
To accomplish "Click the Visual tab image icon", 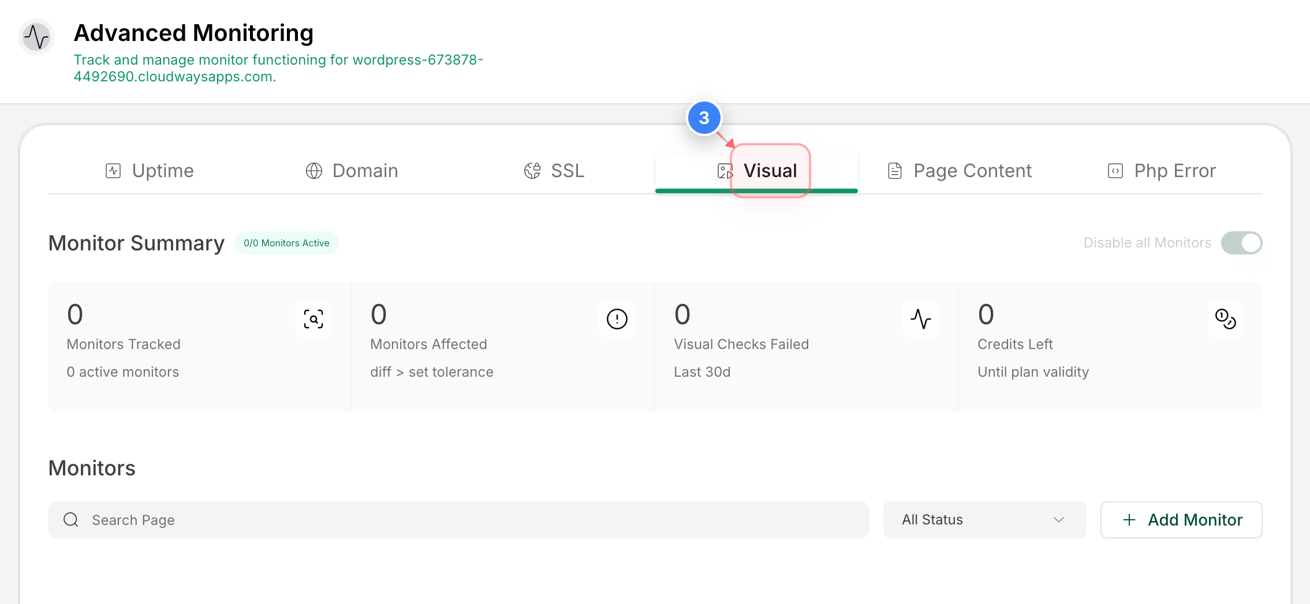I will pos(725,171).
